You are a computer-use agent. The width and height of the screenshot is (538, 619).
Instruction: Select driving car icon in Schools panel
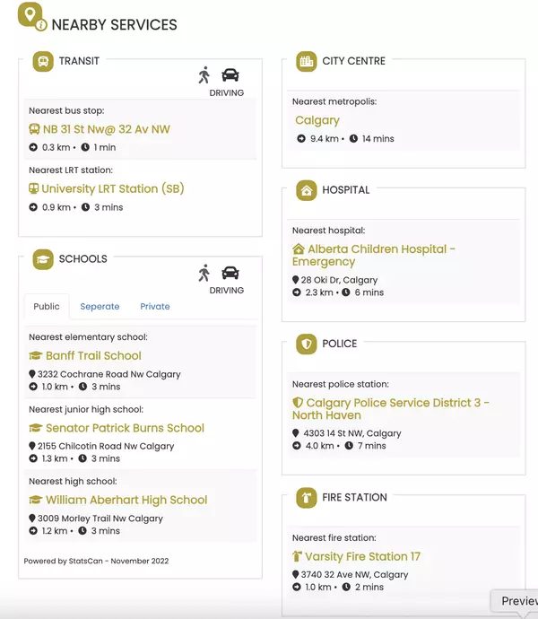coord(230,273)
